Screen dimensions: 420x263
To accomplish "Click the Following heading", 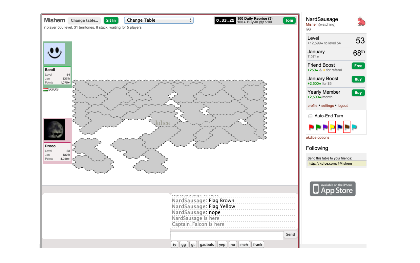I will pyautogui.click(x=317, y=148).
